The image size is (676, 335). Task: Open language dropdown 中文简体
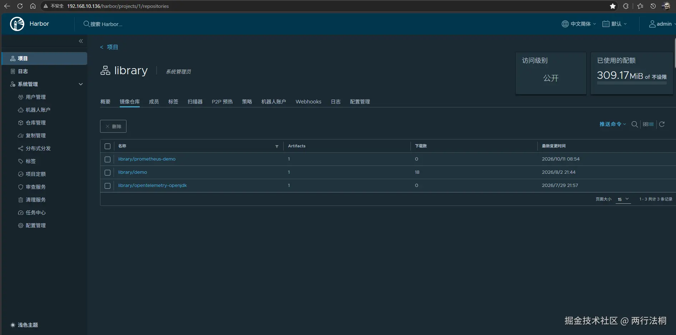click(x=579, y=24)
